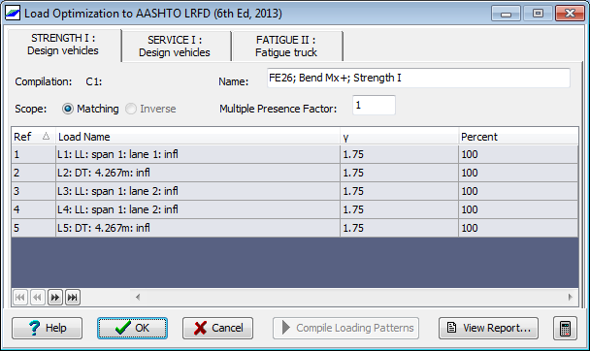
Task: Open Help for this dialog
Action: click(47, 328)
